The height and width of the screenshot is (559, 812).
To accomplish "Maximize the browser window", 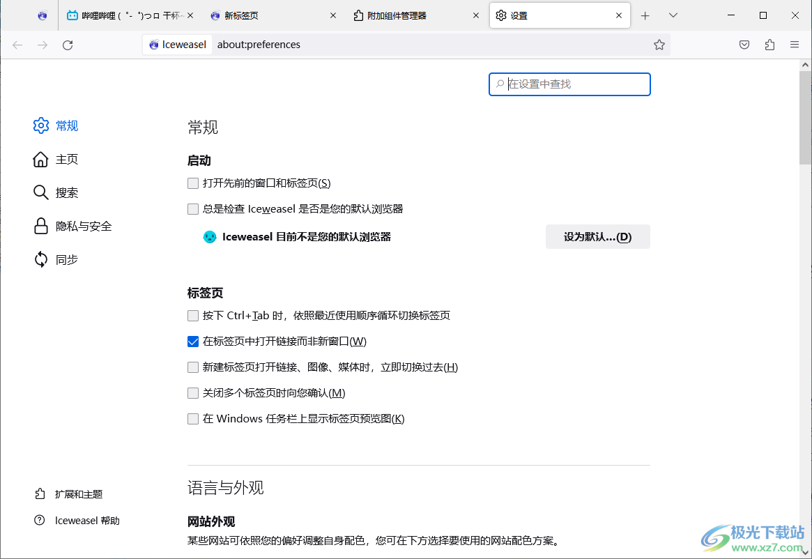I will tap(763, 15).
